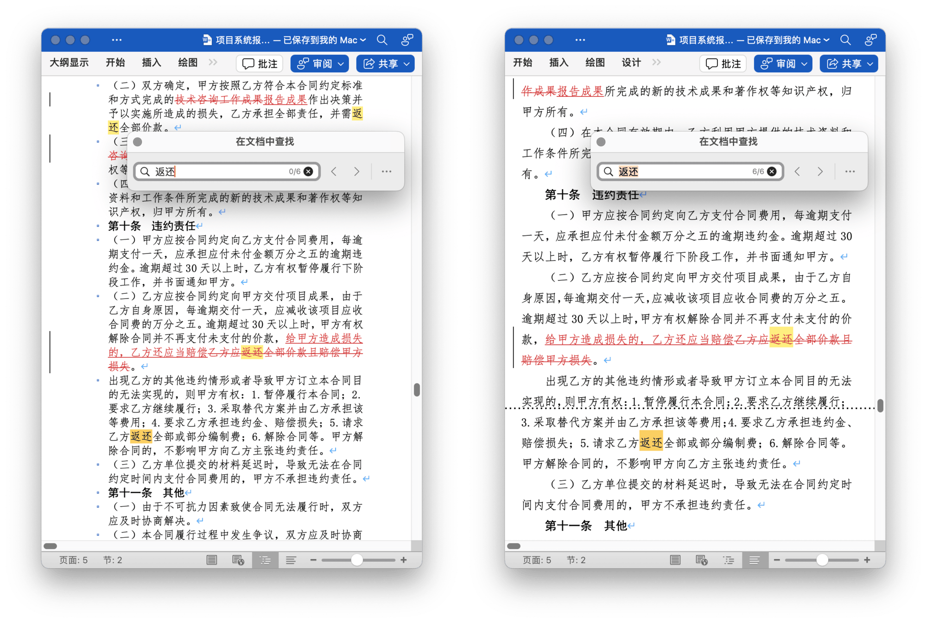Click the 页面: 5 indicator in the left status bar

(x=73, y=560)
